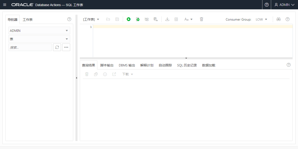Open the Consumer Group LOW dropdown
The image size is (298, 149).
coord(261,19)
